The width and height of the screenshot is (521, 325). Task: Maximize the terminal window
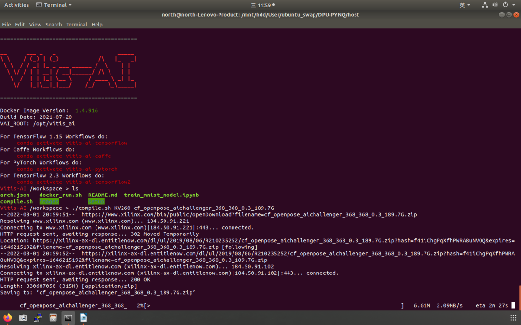pos(509,14)
